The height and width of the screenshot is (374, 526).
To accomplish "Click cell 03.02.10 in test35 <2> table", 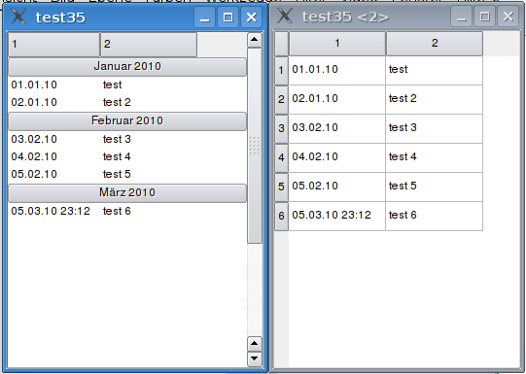I will tap(337, 128).
